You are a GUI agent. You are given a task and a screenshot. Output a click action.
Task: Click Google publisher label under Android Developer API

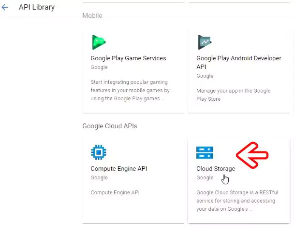click(x=205, y=76)
